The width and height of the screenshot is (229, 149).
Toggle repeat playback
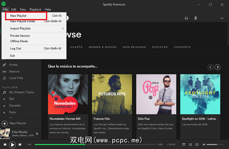[x=197, y=145]
